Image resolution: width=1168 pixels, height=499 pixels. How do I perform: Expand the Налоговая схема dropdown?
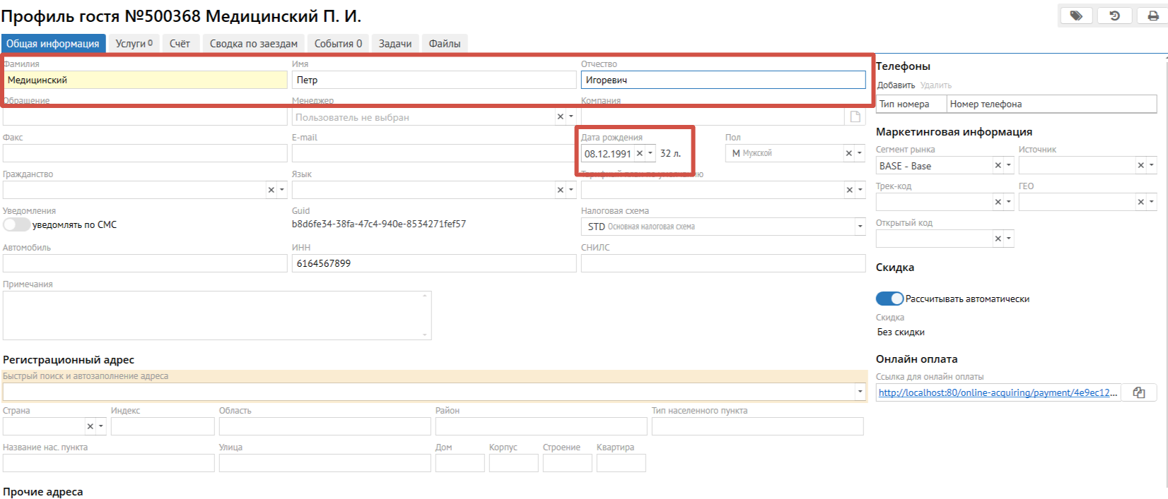click(x=860, y=227)
